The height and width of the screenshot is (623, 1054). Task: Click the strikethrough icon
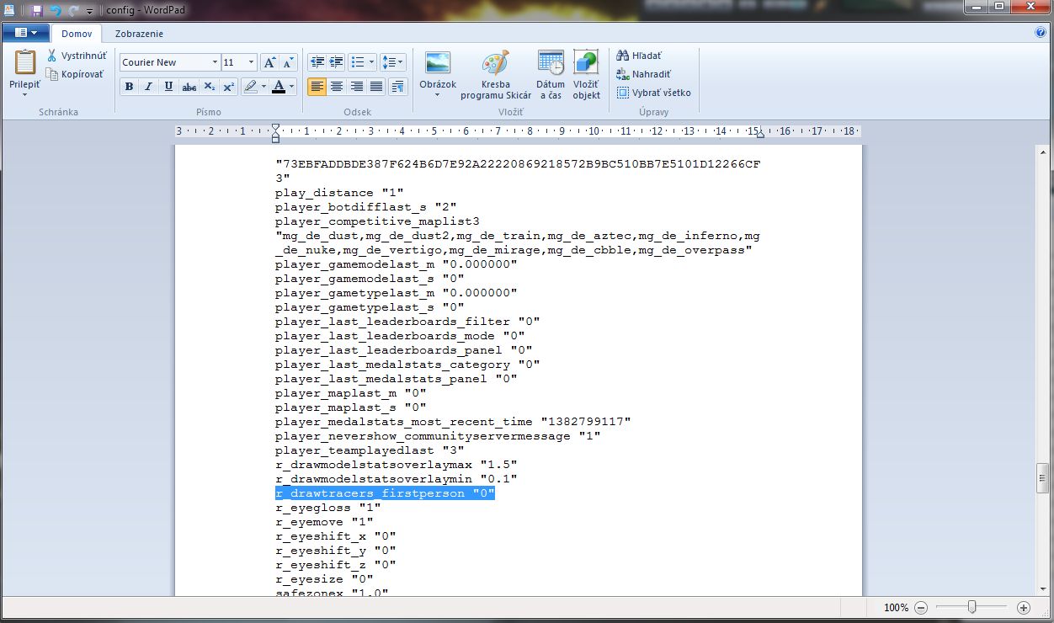pos(189,87)
